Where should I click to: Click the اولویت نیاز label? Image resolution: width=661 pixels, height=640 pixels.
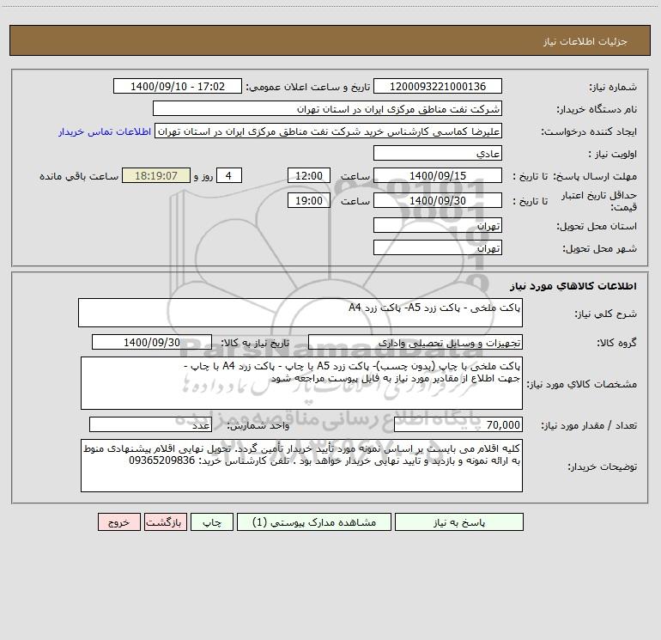pos(613,155)
